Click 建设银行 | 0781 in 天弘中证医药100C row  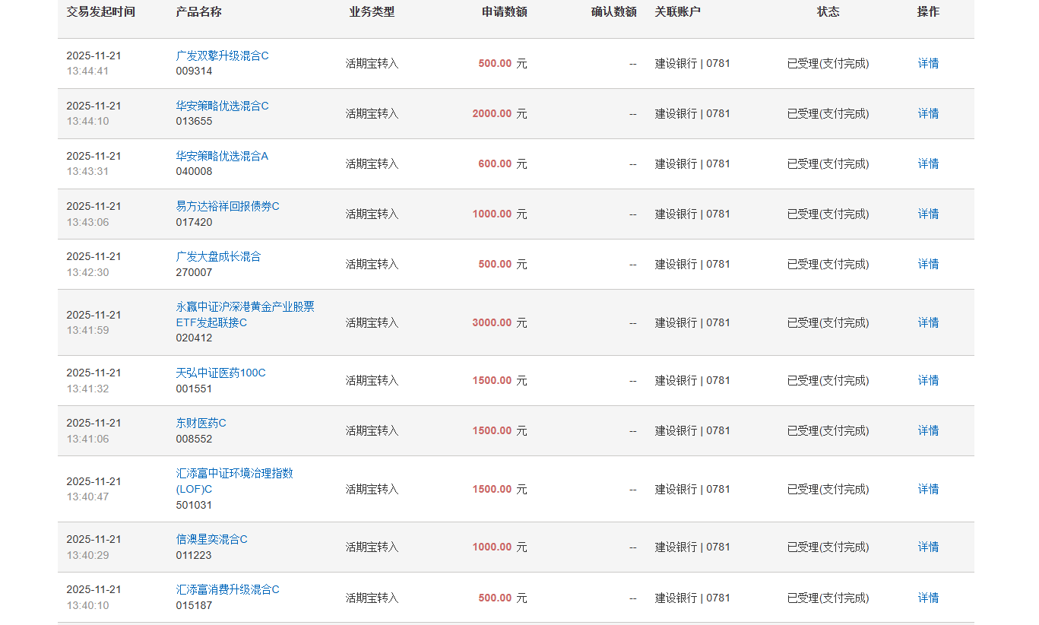(x=692, y=380)
